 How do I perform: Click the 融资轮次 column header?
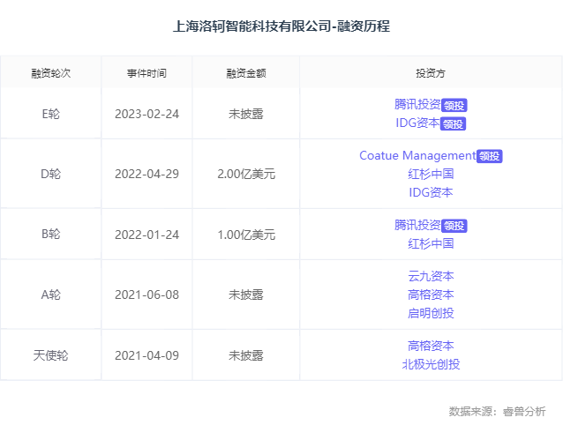click(x=50, y=72)
